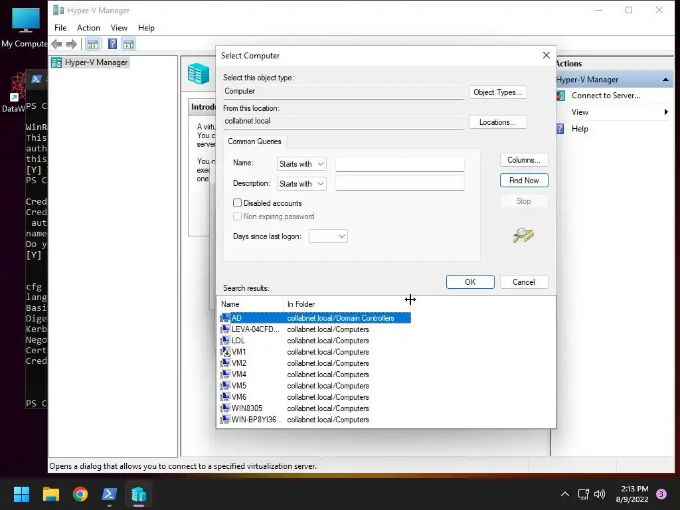Click the Connect to Server action

coord(606,96)
